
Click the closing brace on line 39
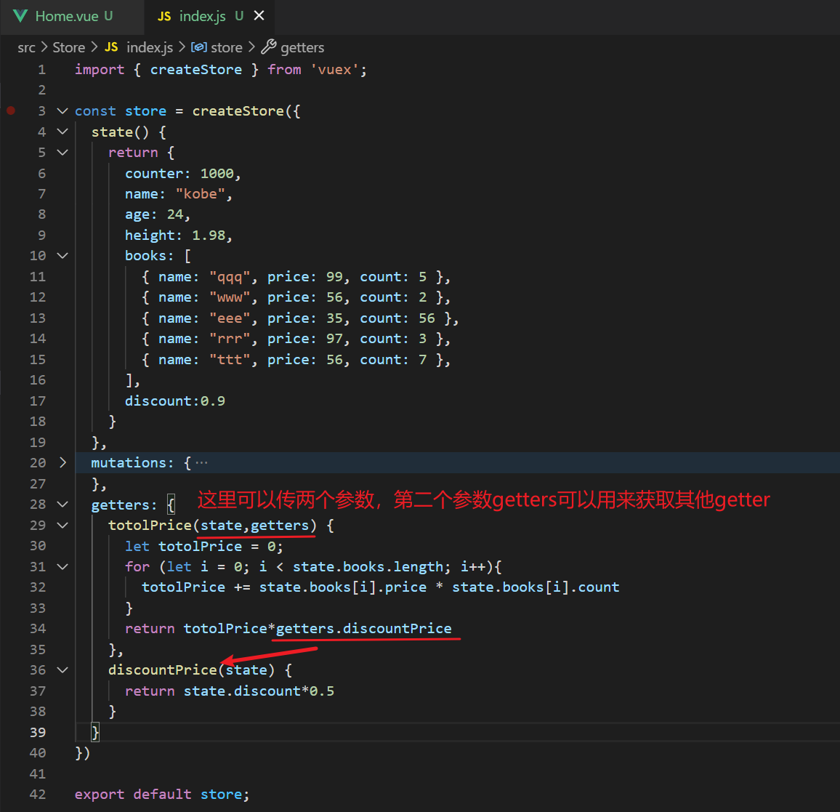click(x=94, y=732)
